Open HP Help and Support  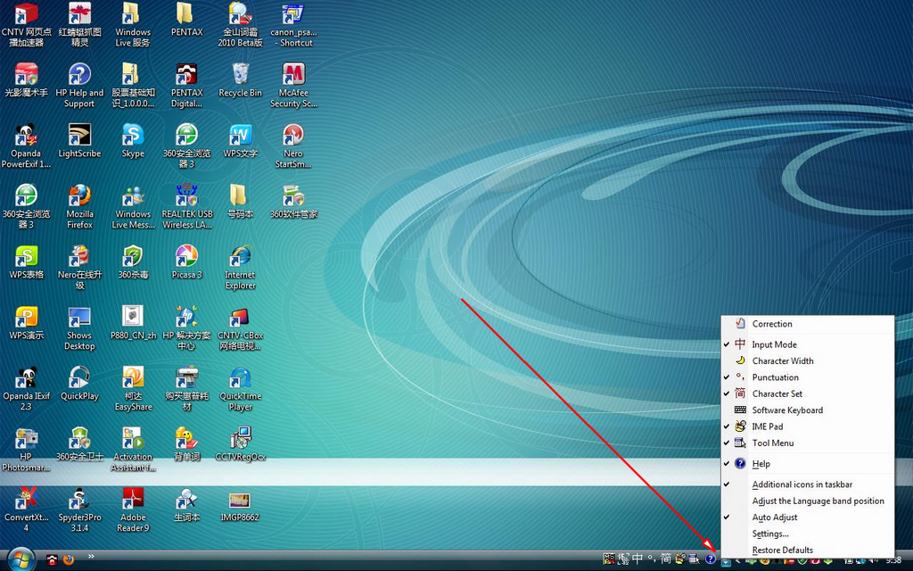click(x=79, y=85)
